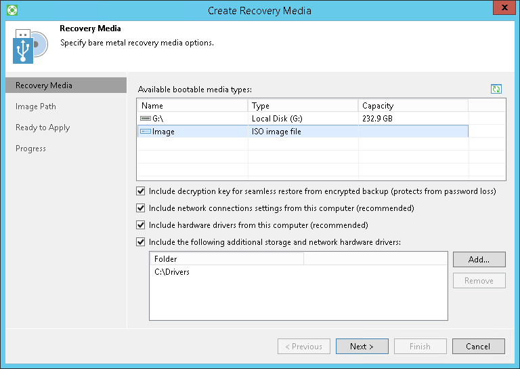This screenshot has width=520, height=369.
Task: Open the Image Path step
Action: click(x=36, y=106)
